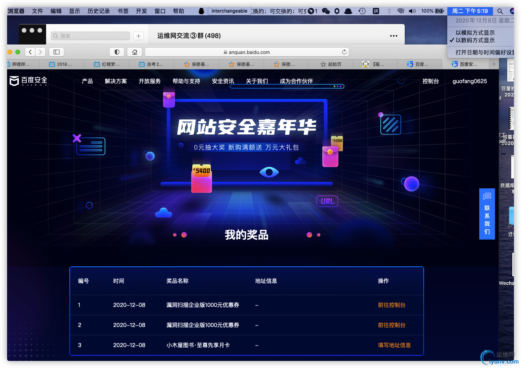Switch to the 红楼梦… tab
521x368 pixels.
(x=107, y=64)
